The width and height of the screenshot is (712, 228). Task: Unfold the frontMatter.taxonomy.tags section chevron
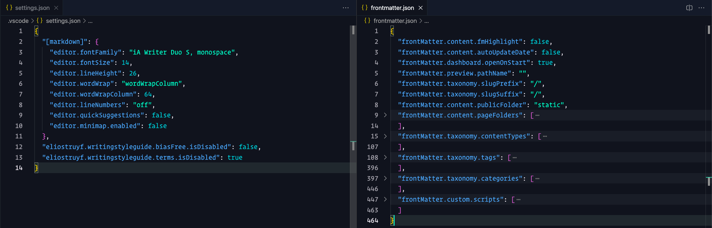click(385, 157)
